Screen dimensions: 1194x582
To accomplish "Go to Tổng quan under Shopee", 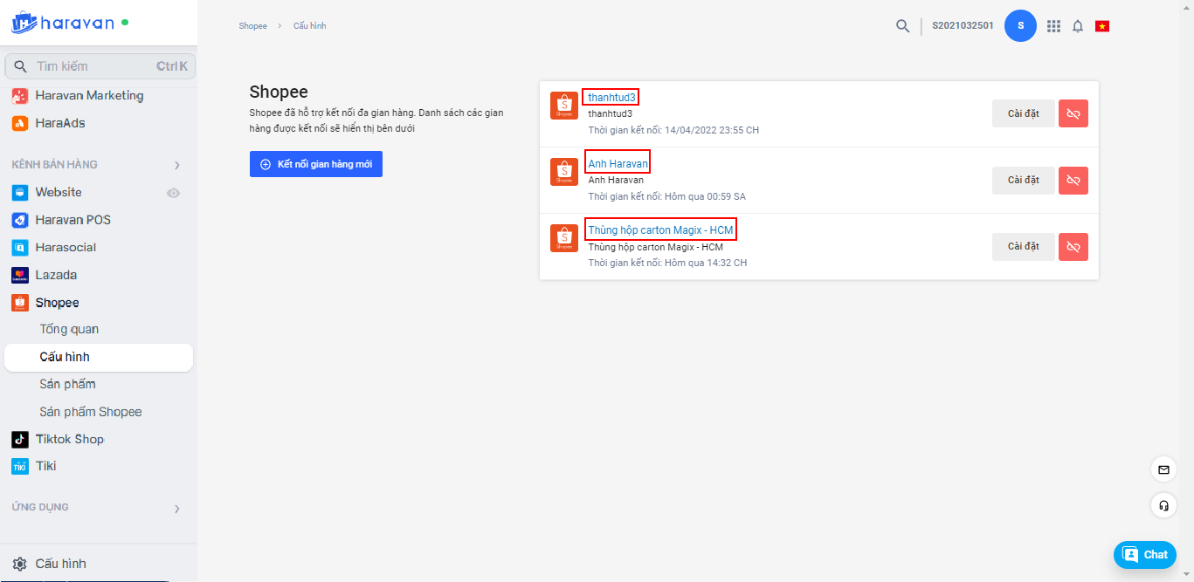I will pyautogui.click(x=69, y=329).
